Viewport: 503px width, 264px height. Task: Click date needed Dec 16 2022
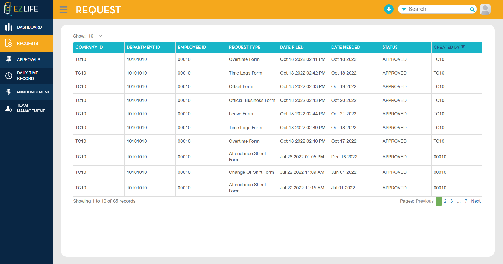[x=344, y=157]
